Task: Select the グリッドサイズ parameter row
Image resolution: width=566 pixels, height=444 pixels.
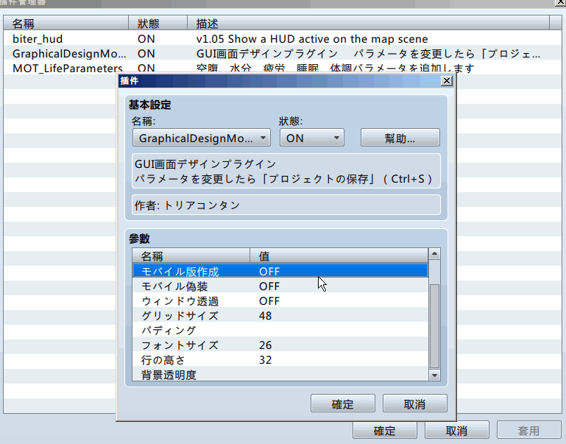Action: point(280,315)
